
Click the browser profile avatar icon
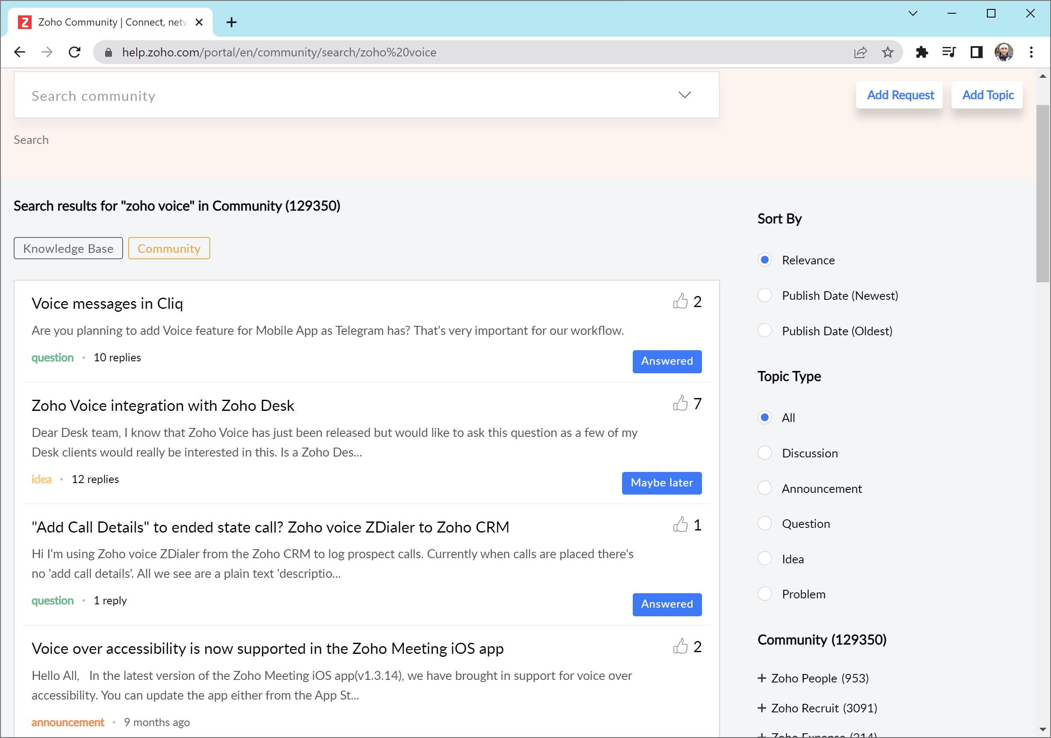pos(1005,52)
